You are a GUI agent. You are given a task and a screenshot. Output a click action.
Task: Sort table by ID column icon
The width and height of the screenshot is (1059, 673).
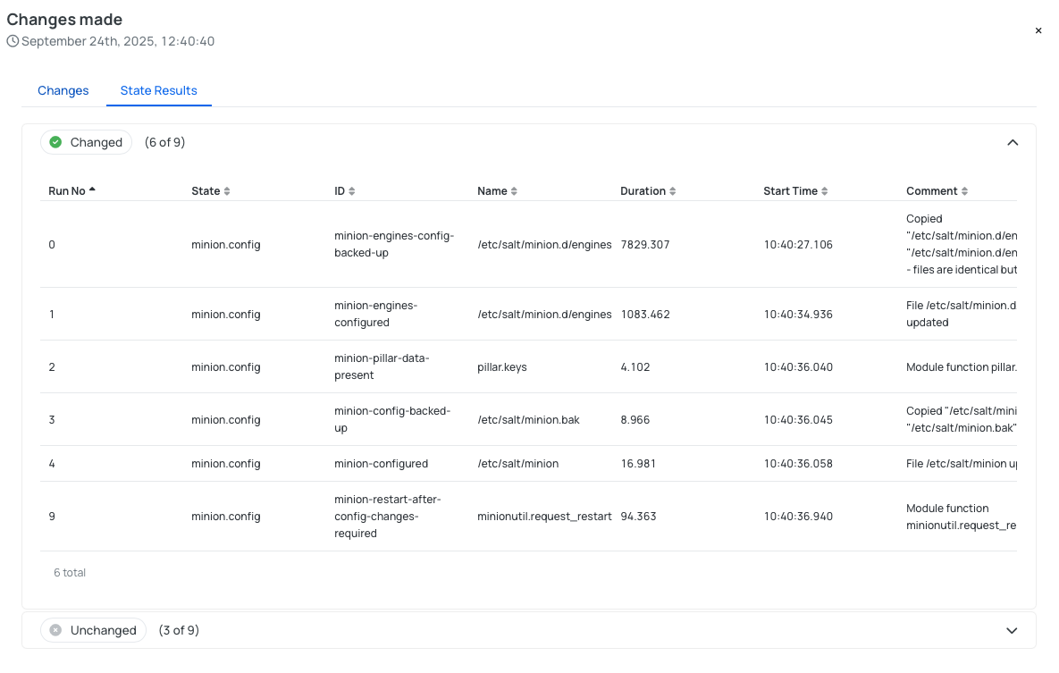click(352, 191)
